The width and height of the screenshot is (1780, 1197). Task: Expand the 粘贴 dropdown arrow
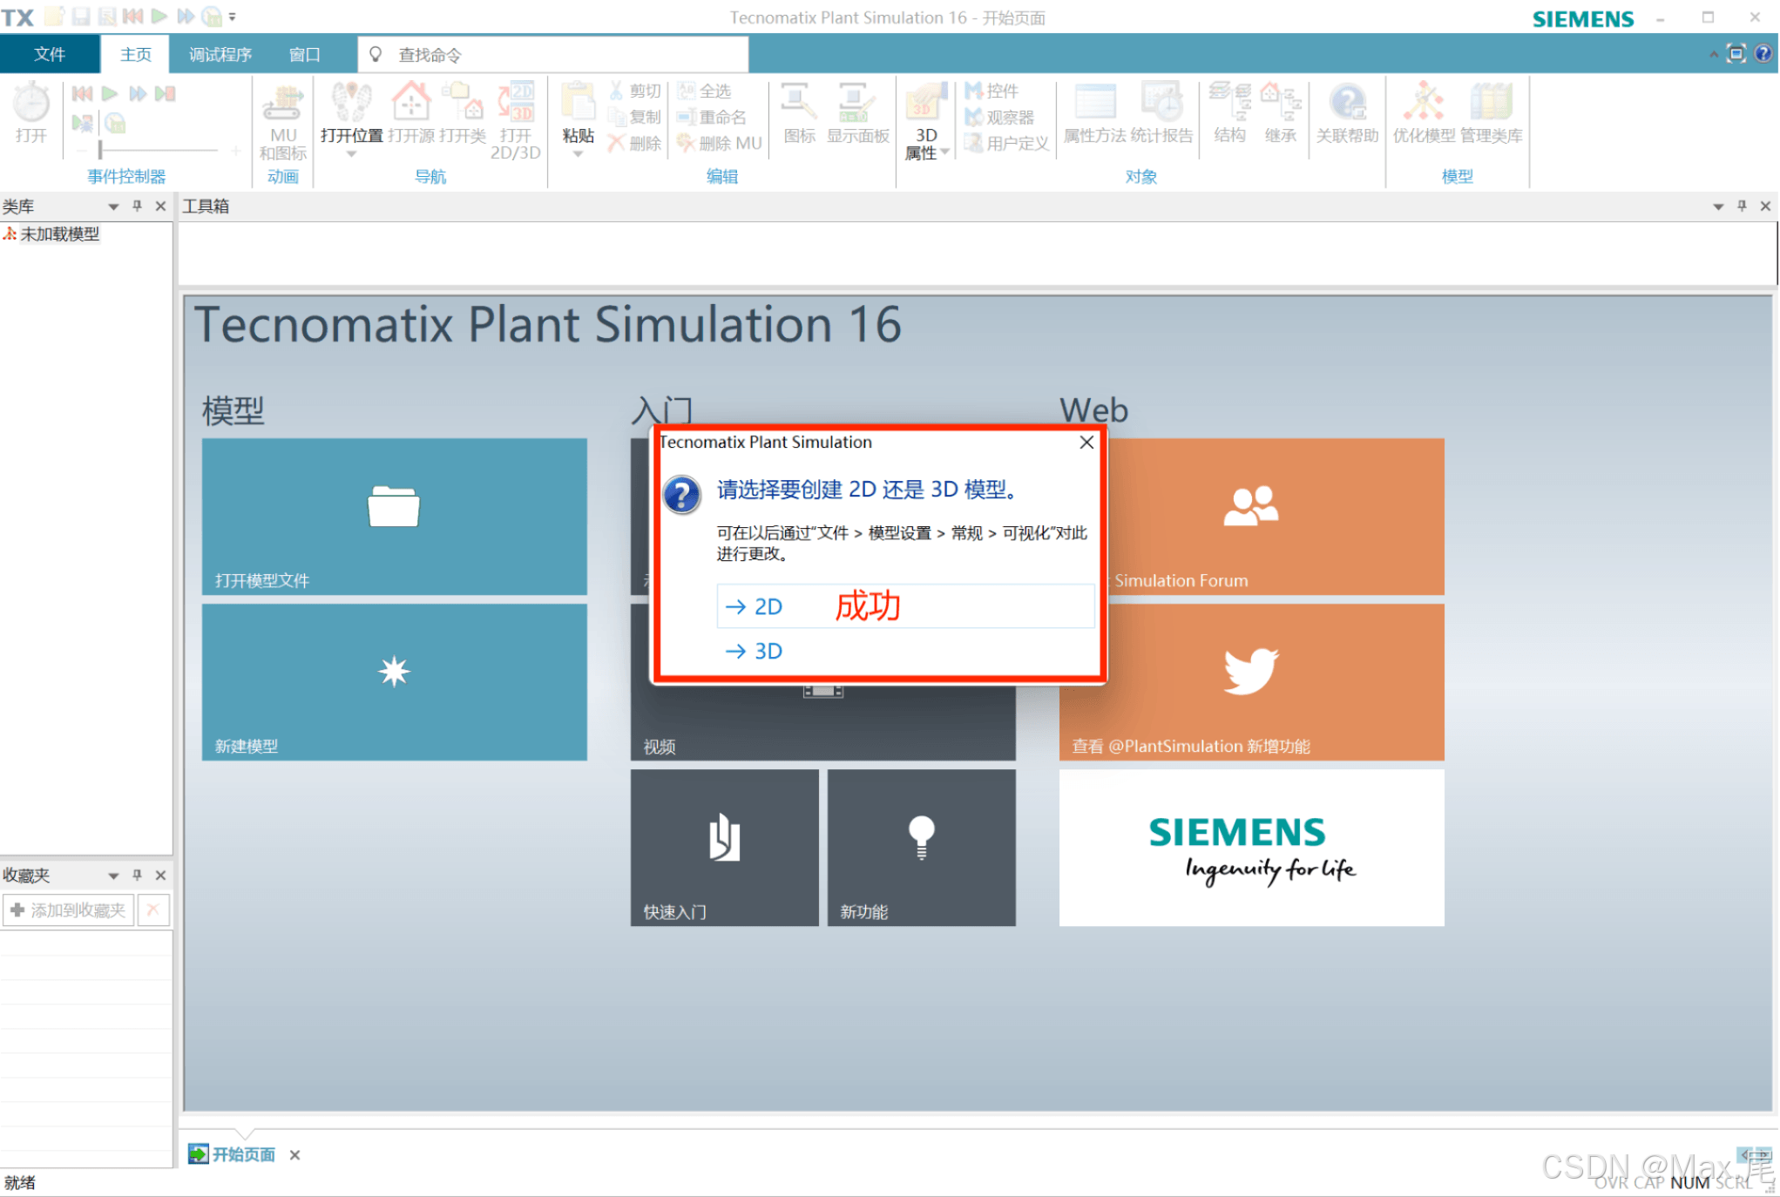point(578,154)
